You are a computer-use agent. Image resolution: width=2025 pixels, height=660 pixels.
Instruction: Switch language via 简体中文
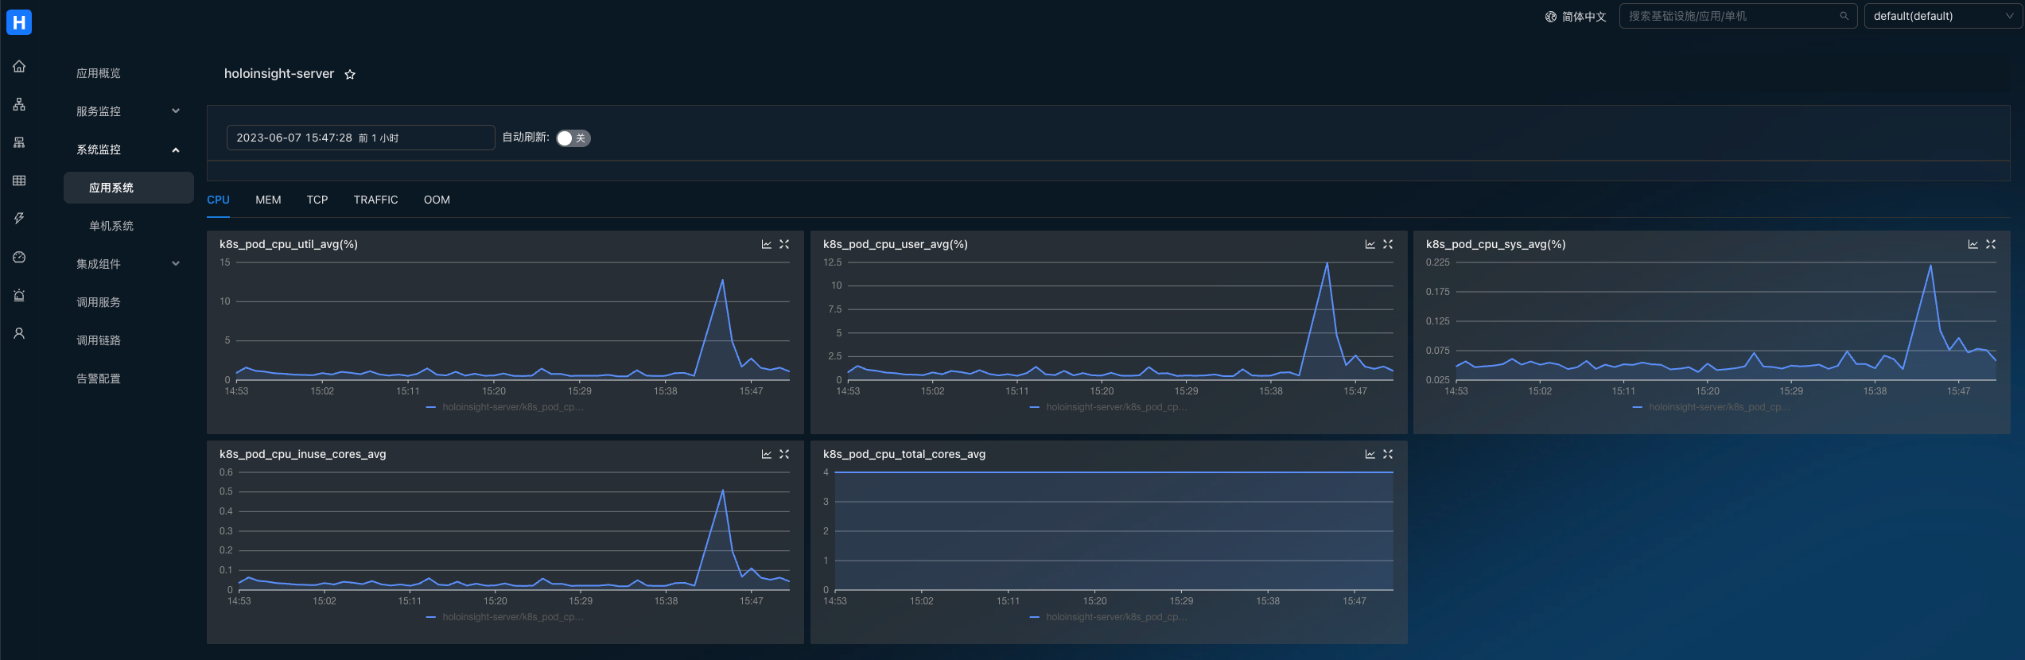tap(1584, 17)
